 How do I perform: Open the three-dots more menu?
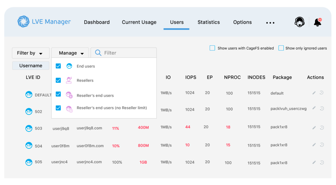(270, 23)
